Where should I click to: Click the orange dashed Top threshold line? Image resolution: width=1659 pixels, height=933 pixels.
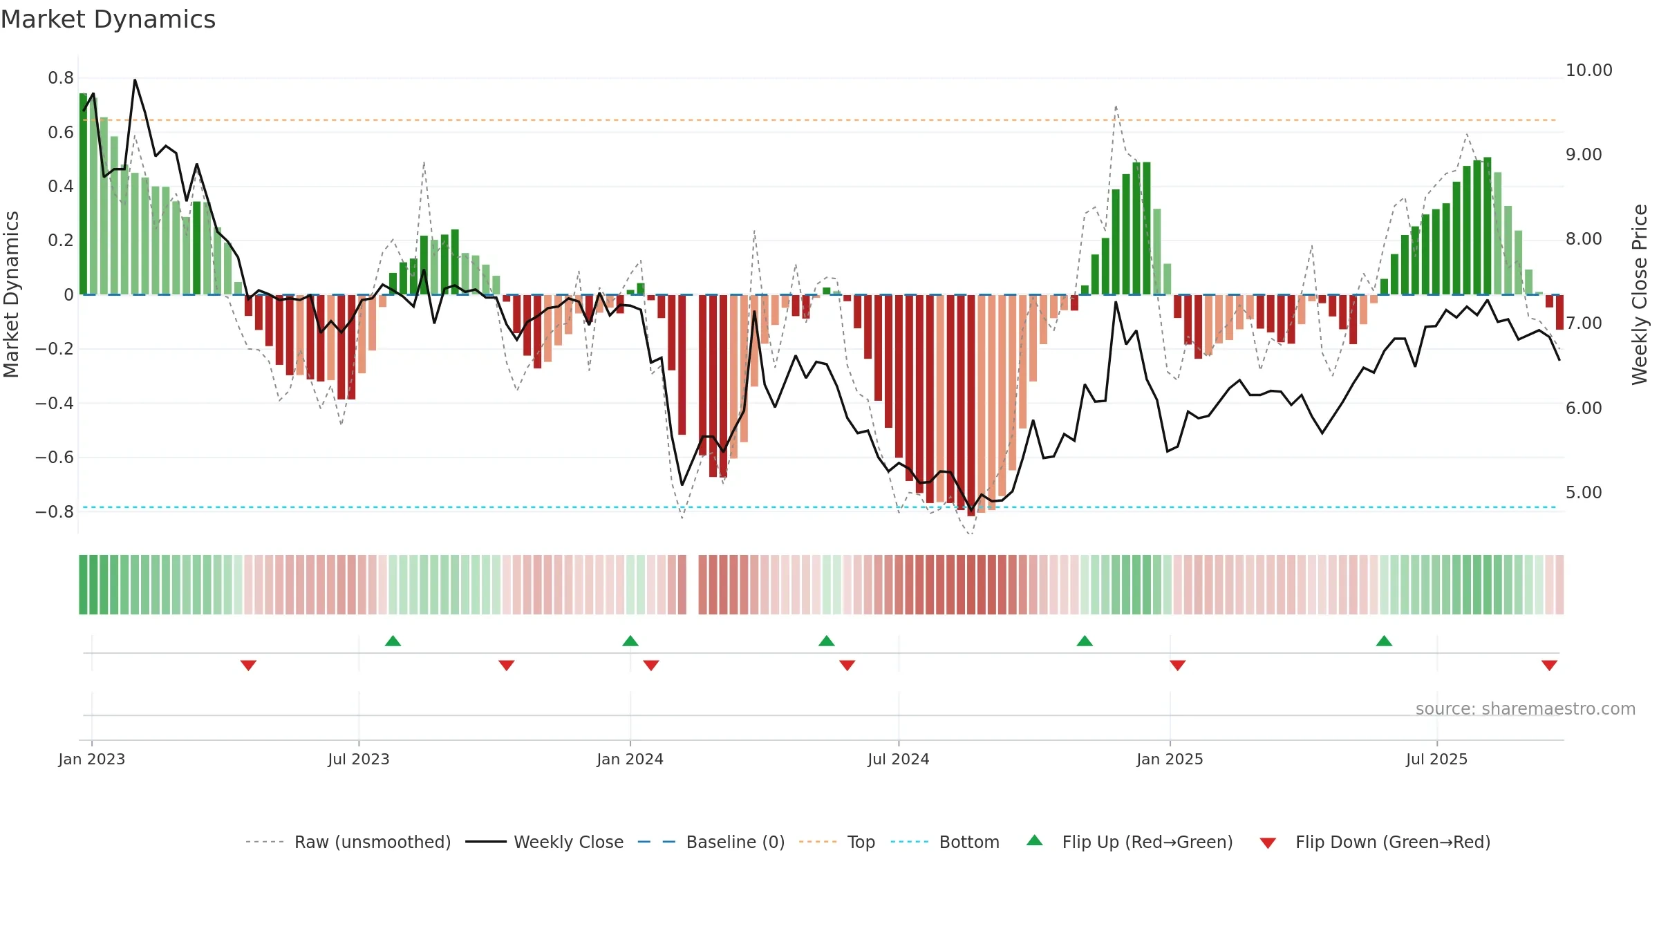820,120
